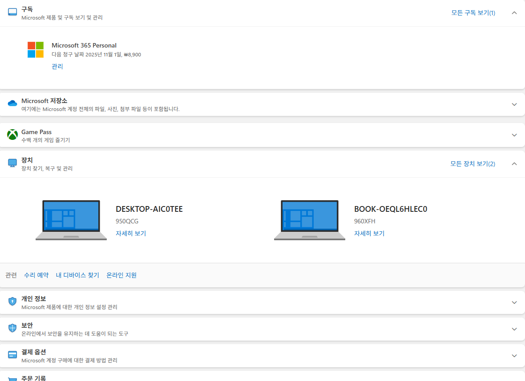The height and width of the screenshot is (381, 525).
Task: Expand the 개인 정보 section
Action: click(514, 302)
